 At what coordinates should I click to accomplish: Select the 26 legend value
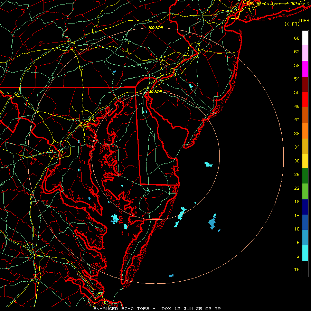[297, 175]
